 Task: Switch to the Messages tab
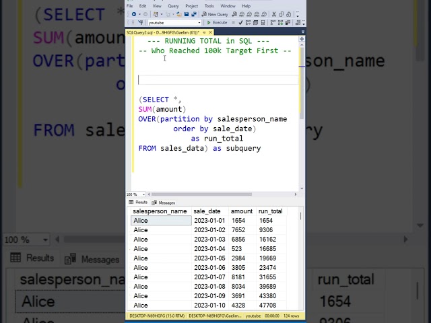click(164, 203)
